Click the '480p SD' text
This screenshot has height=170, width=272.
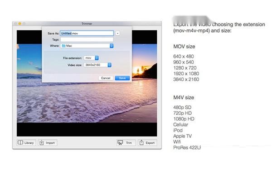182,107
